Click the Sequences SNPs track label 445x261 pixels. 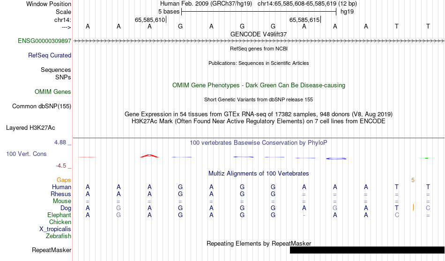[56, 73]
